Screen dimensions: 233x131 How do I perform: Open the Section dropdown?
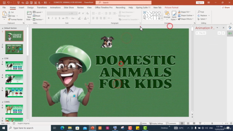click(x=38, y=19)
